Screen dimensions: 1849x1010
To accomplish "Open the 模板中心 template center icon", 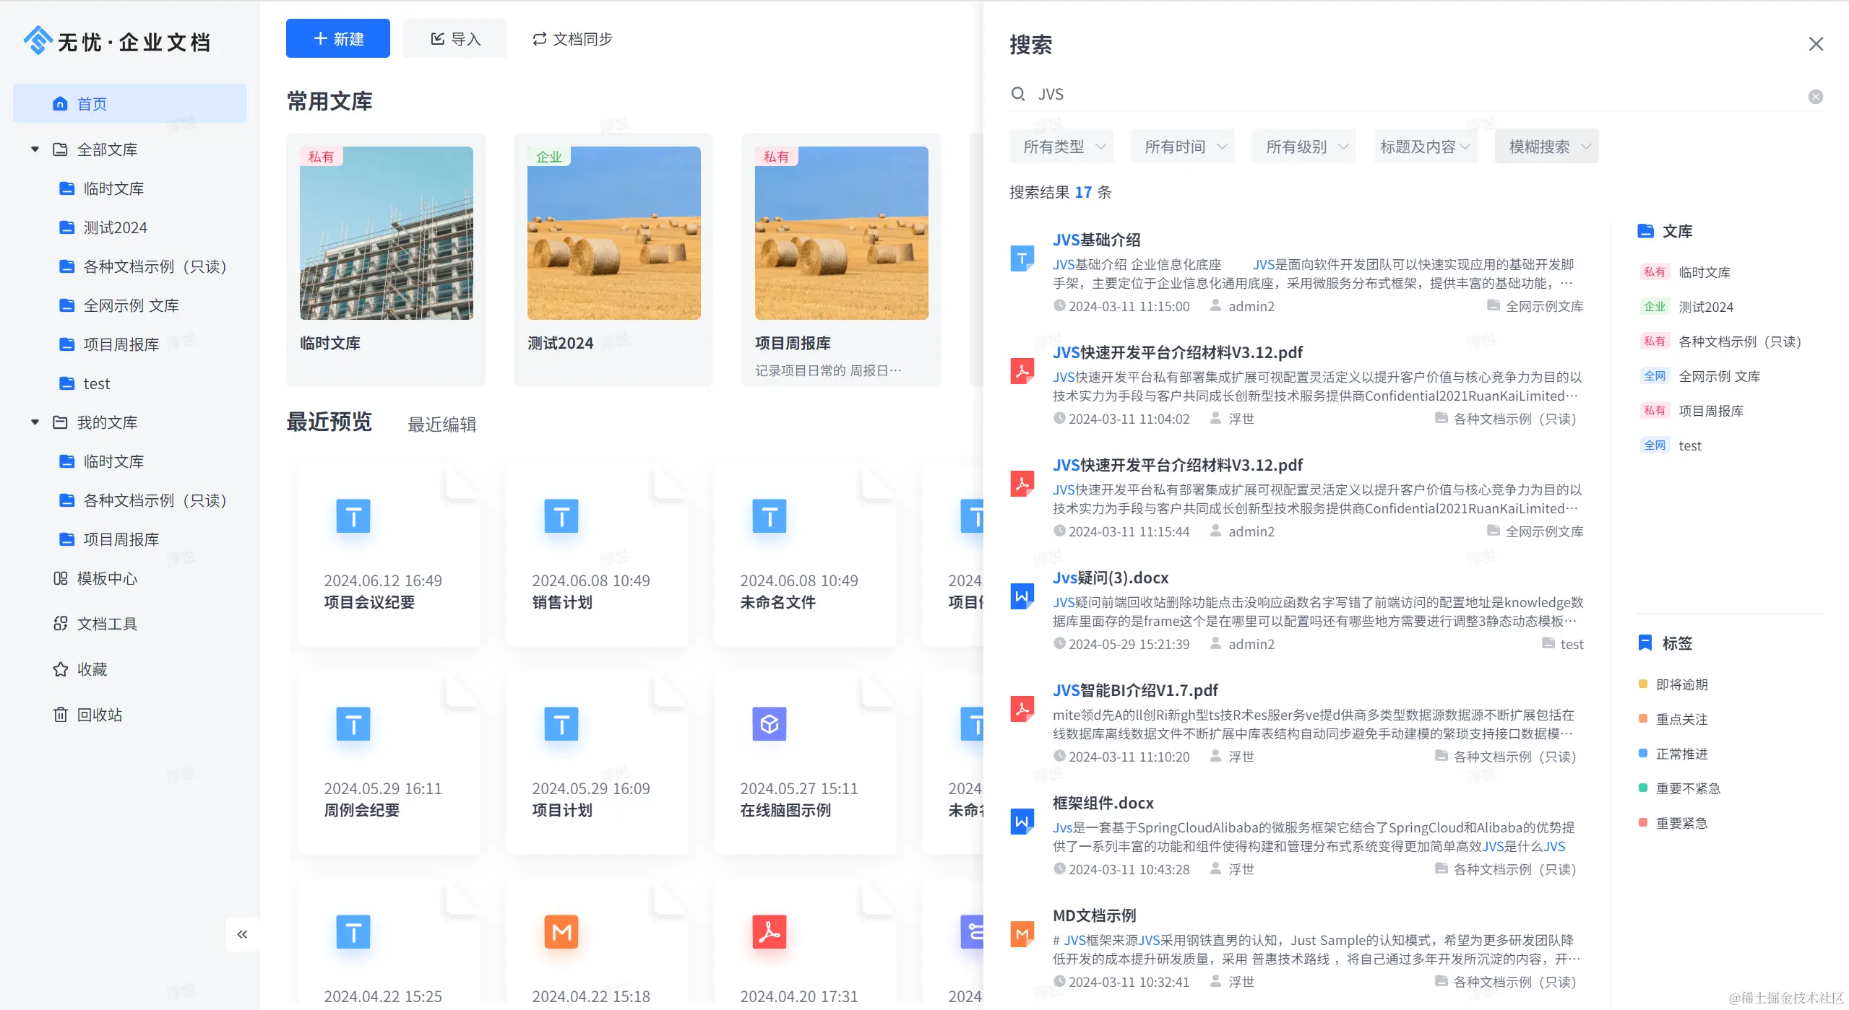I will coord(61,578).
